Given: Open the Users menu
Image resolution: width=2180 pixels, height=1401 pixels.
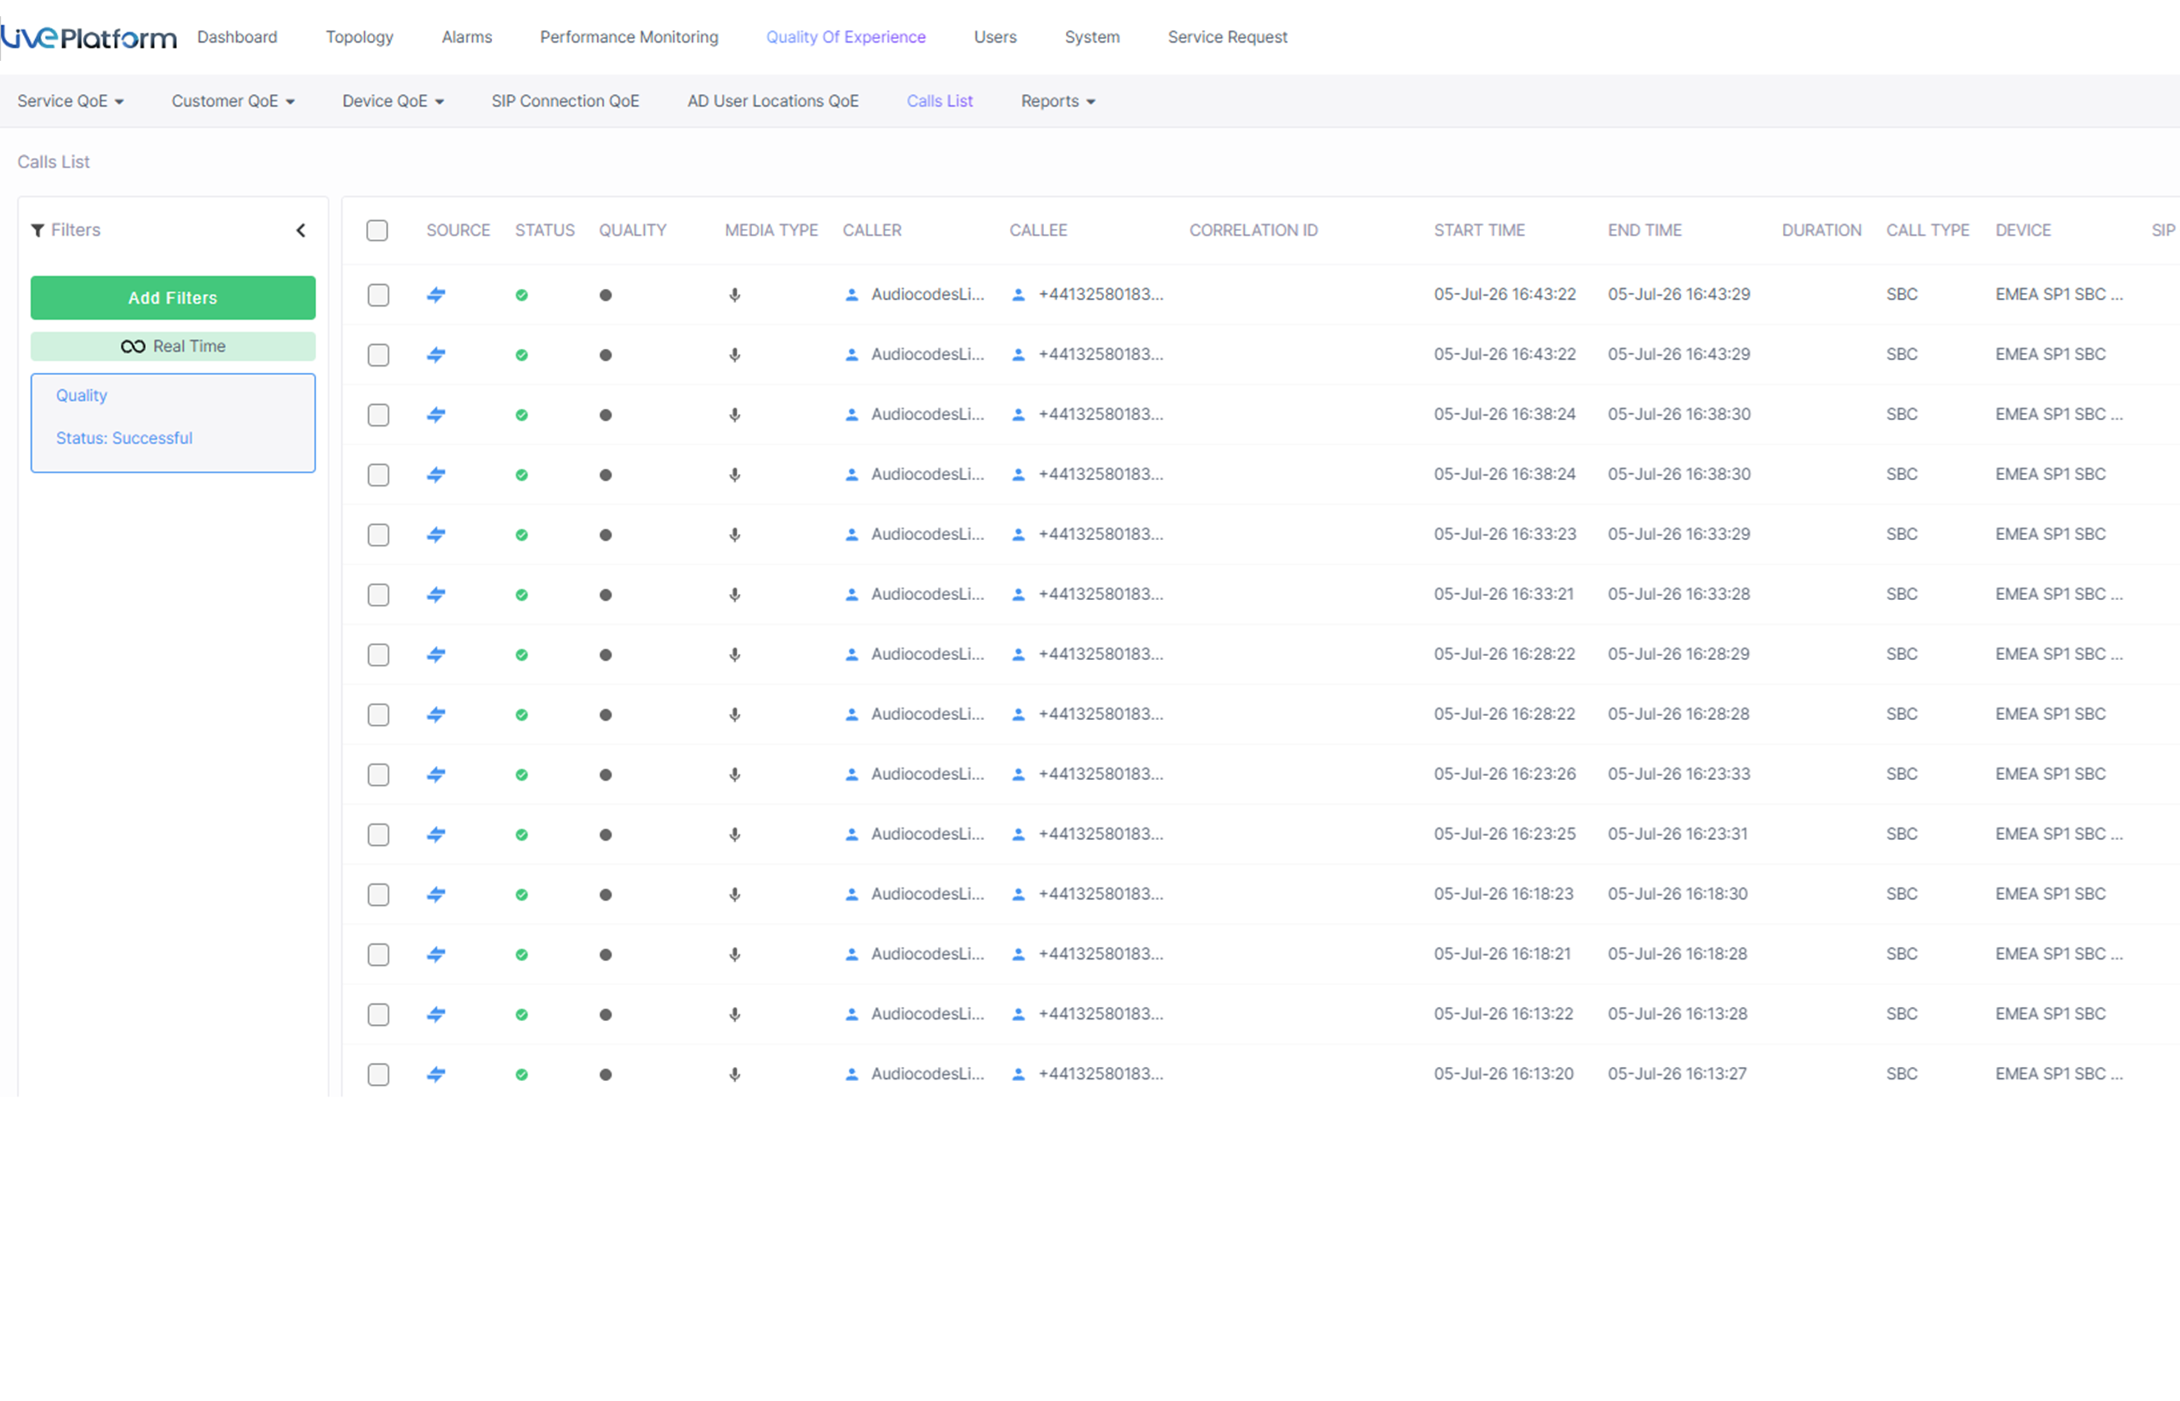Looking at the screenshot, I should 995,37.
